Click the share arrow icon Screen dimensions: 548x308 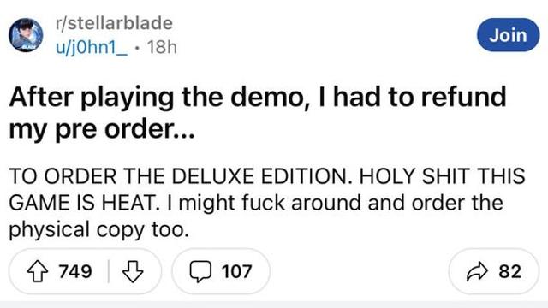[x=477, y=272]
